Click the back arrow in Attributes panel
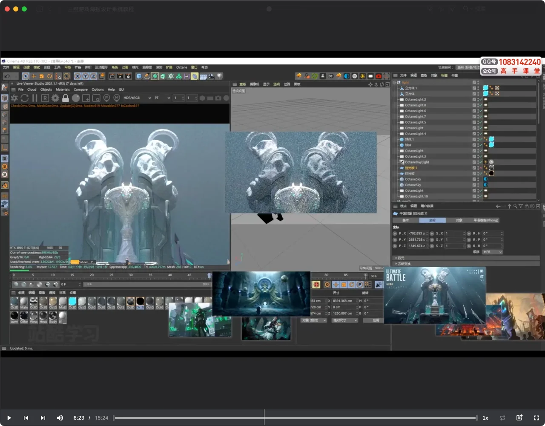The image size is (545, 426). [x=498, y=206]
